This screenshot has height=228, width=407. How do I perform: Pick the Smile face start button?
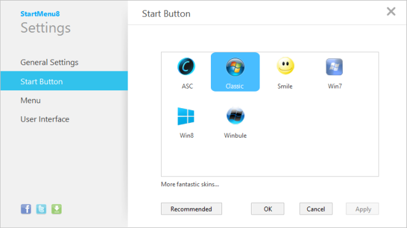(285, 73)
